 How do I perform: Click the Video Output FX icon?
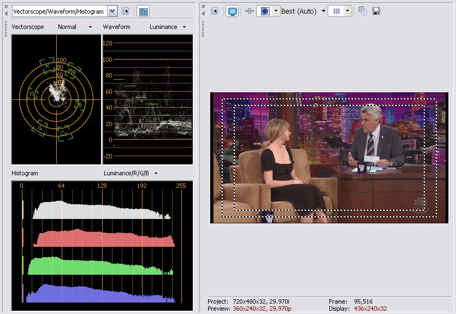coord(249,11)
